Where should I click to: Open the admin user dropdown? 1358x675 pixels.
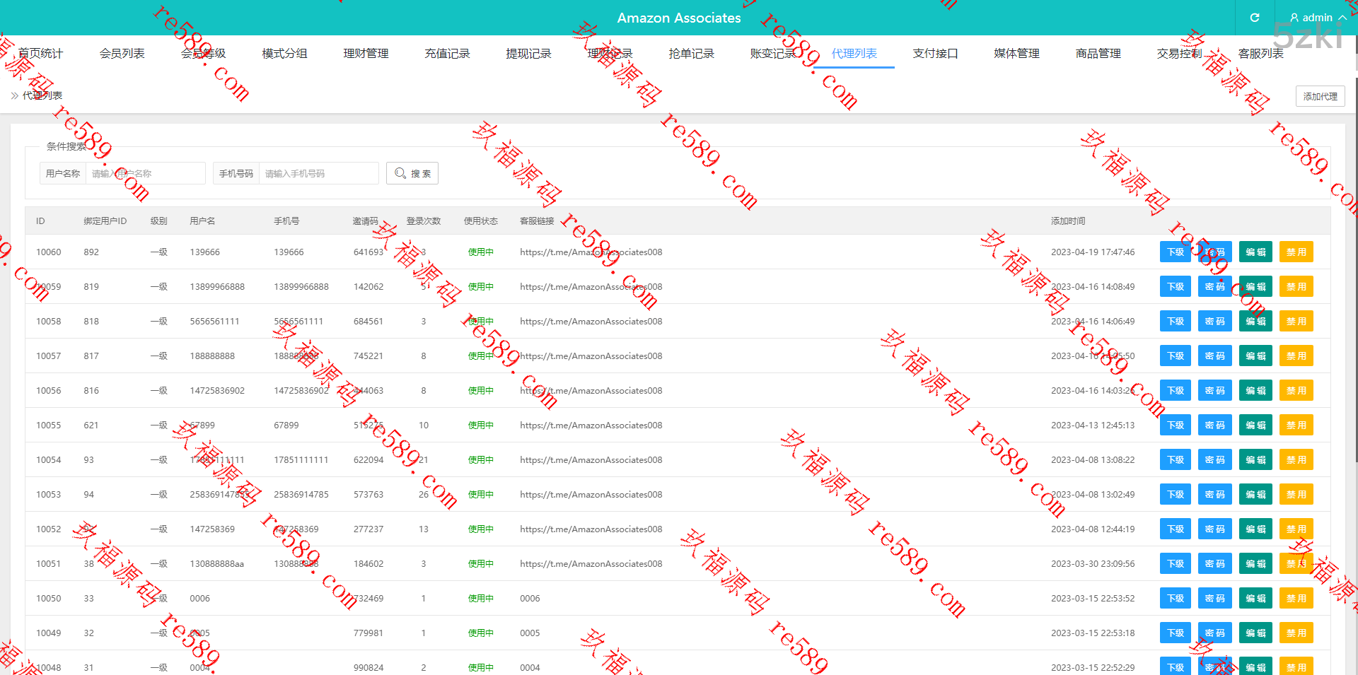(1318, 18)
